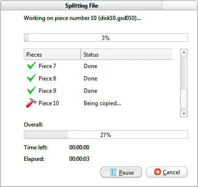Click the hammer icon next to Piece 10
This screenshot has height=187, width=198.
click(x=31, y=103)
